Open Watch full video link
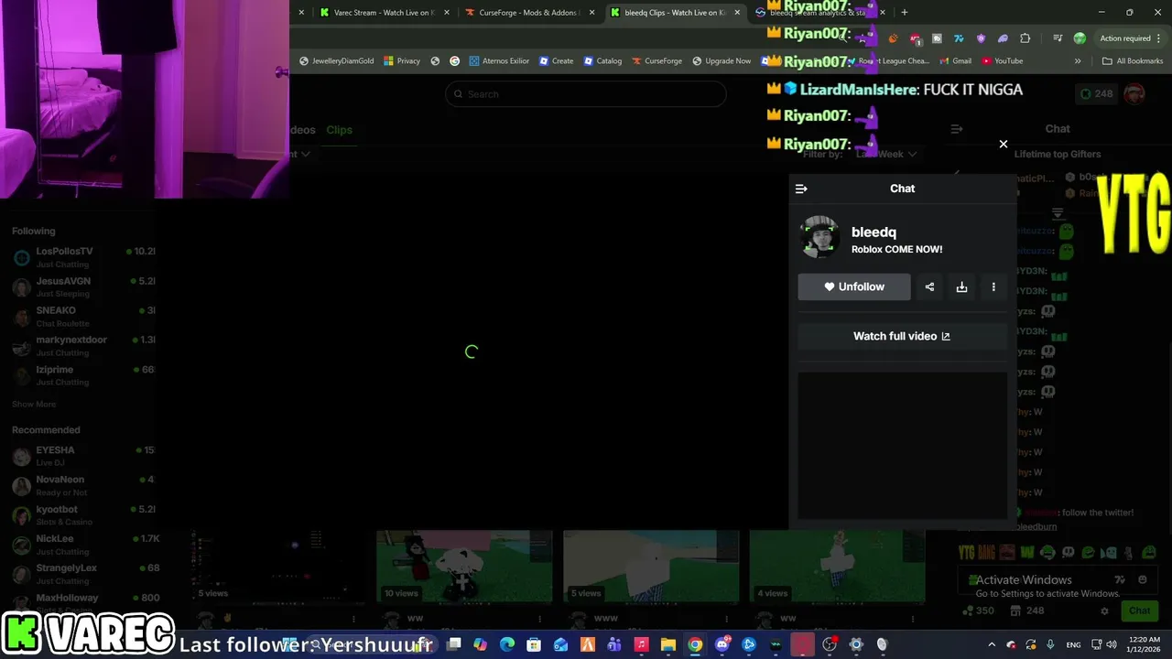The height and width of the screenshot is (659, 1172). pyautogui.click(x=902, y=336)
